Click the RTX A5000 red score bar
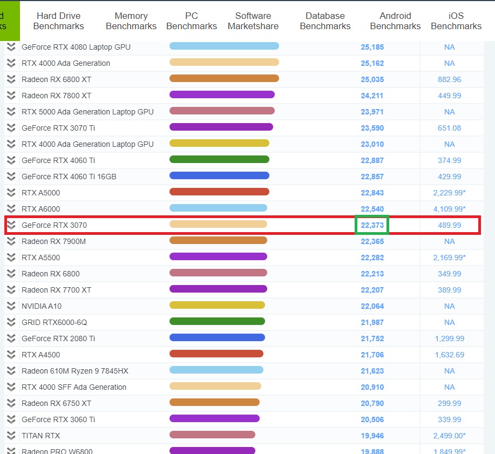Image resolution: width=495 pixels, height=454 pixels. click(219, 192)
